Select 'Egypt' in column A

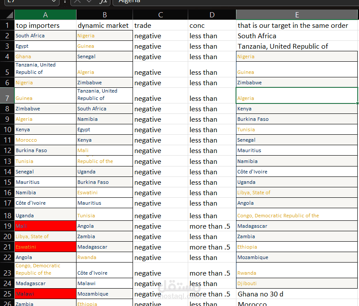coord(45,46)
